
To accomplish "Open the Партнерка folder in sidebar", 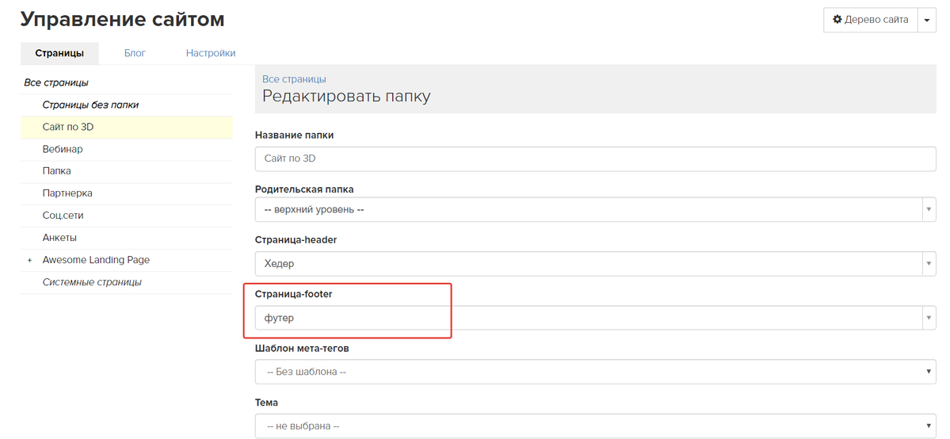I will click(x=127, y=193).
